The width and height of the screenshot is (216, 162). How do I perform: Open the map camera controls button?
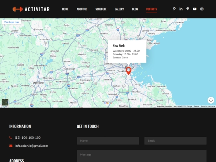coord(211,100)
